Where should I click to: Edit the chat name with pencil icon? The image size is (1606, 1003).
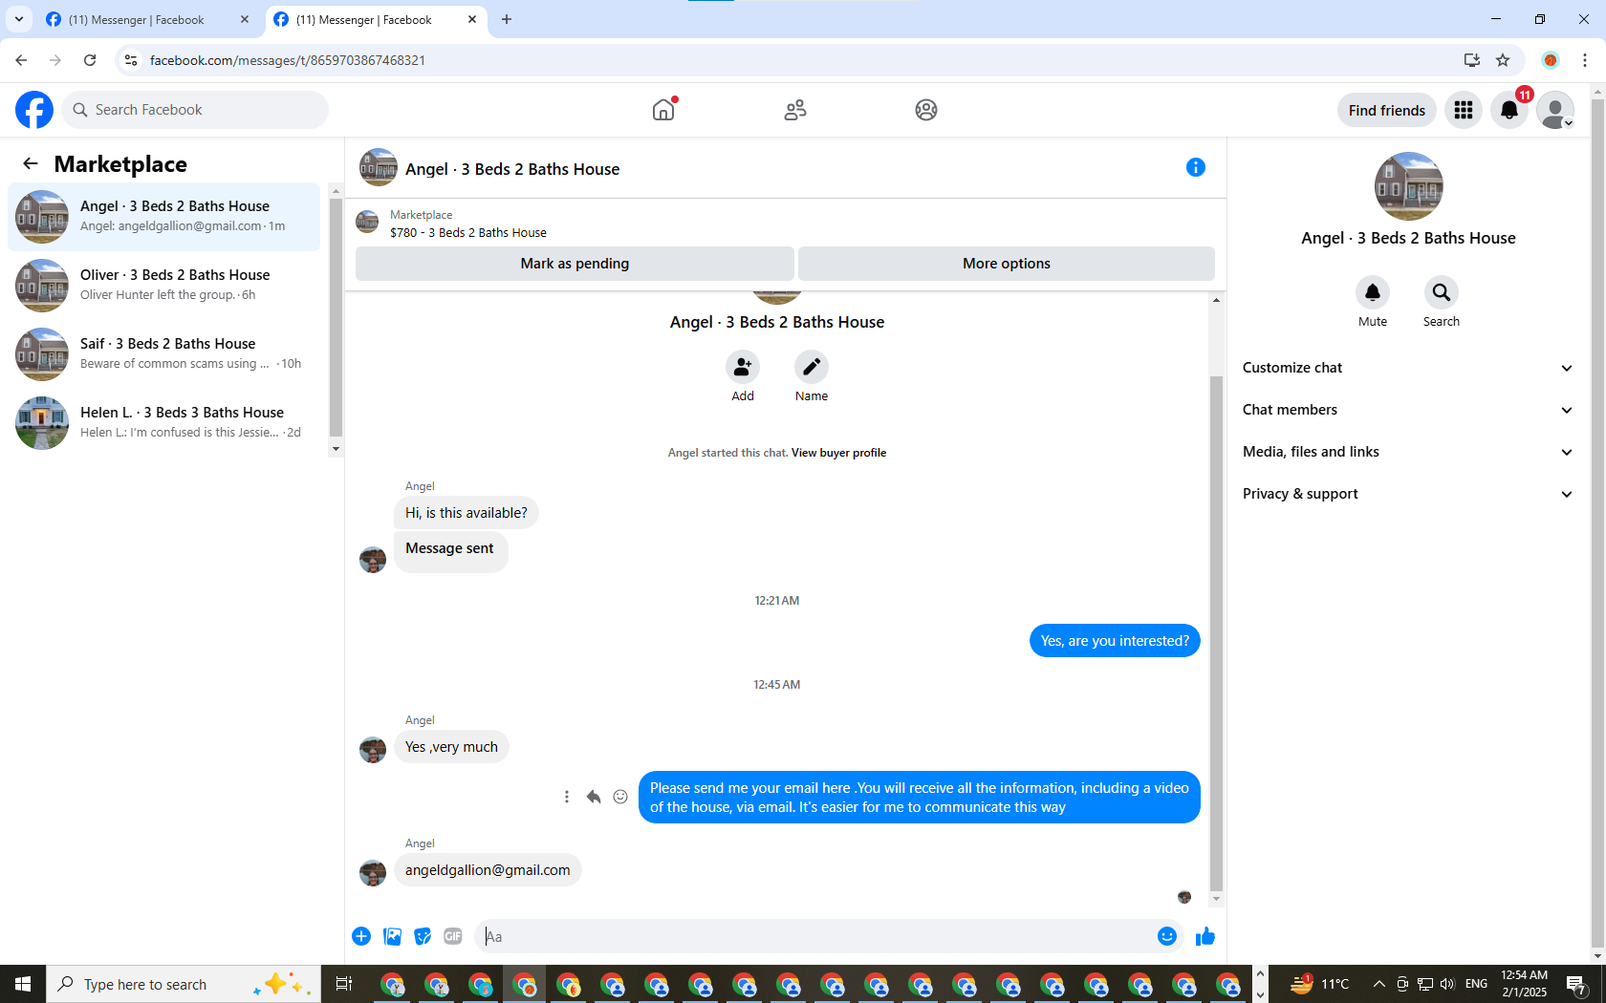[x=812, y=367]
